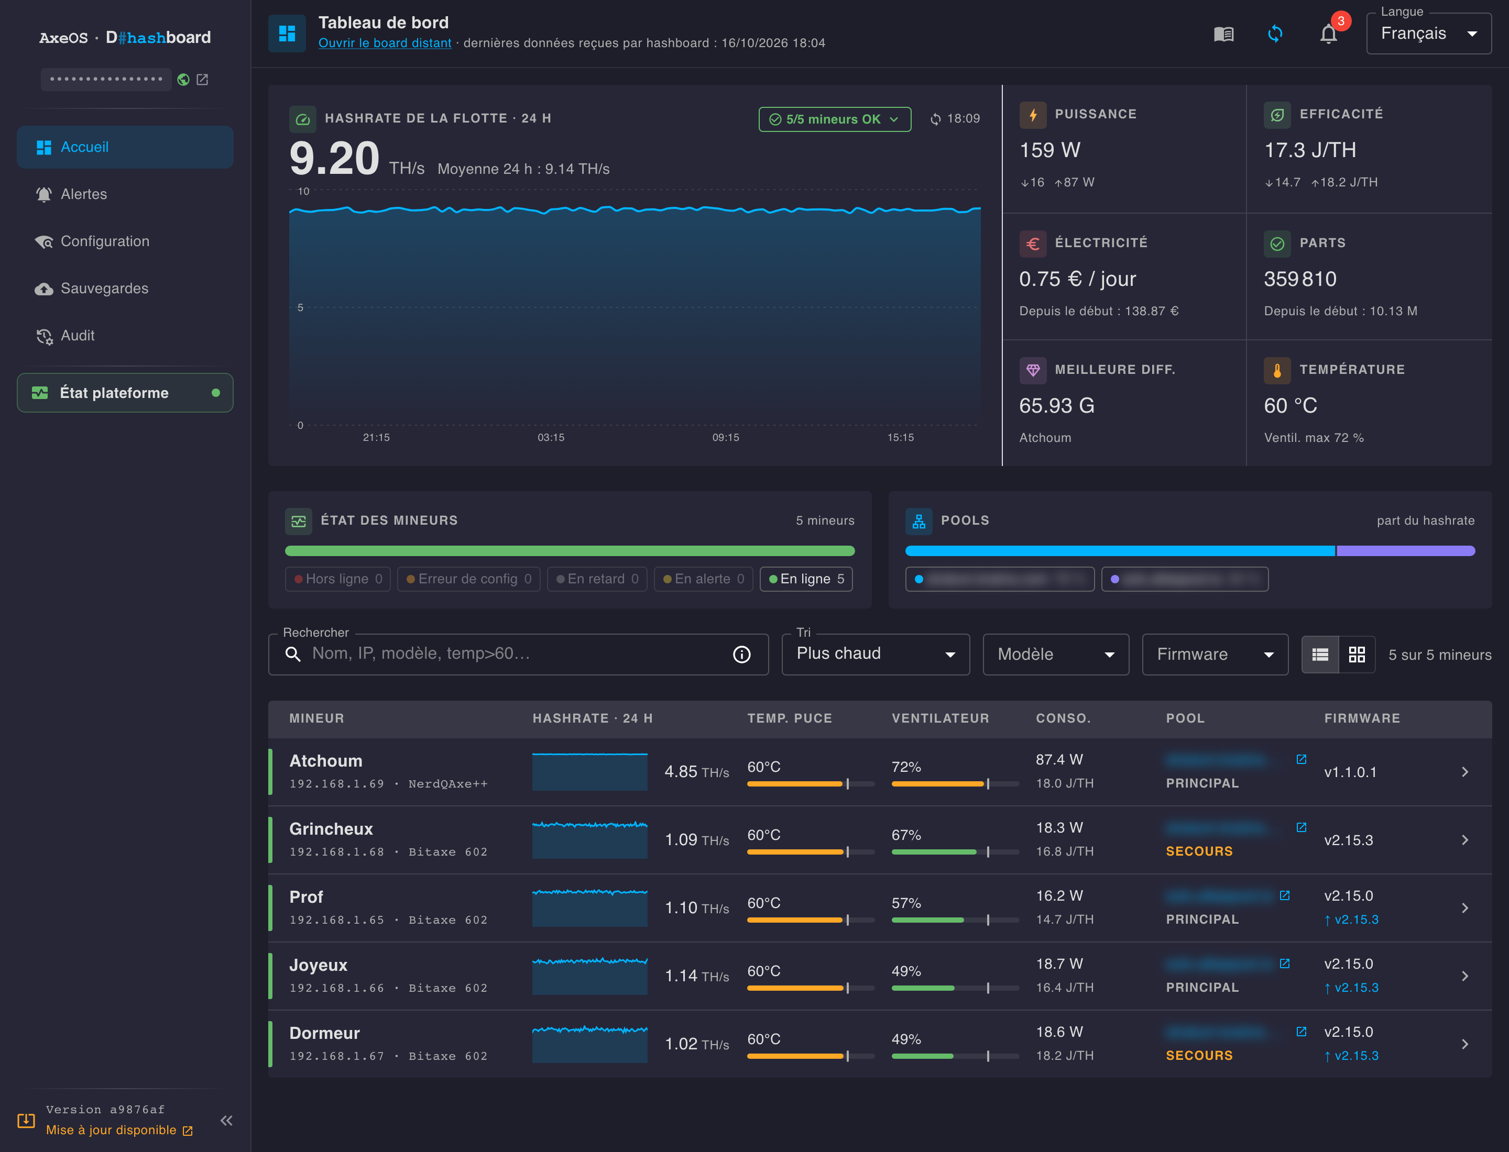Open external link icon next to masked address
The width and height of the screenshot is (1509, 1152).
point(202,80)
